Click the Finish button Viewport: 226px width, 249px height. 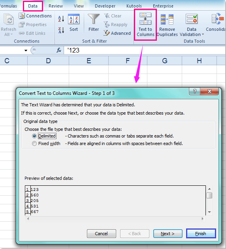click(201, 234)
